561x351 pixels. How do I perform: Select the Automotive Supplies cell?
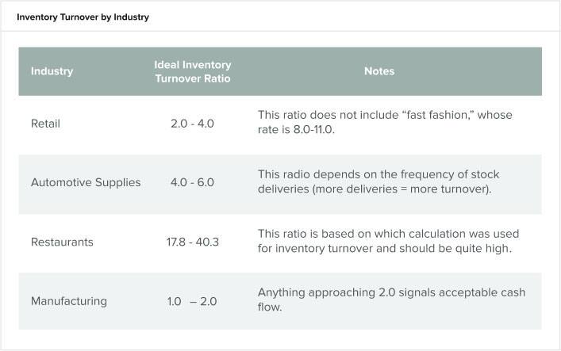[86, 182]
